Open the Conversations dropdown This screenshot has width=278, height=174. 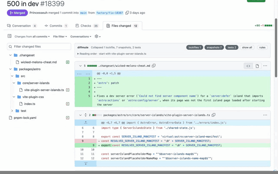click(81, 37)
